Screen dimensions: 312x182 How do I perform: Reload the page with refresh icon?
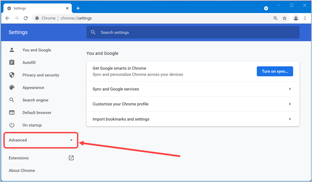point(26,18)
